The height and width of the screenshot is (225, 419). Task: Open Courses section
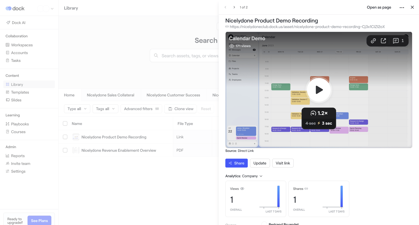tap(16, 132)
